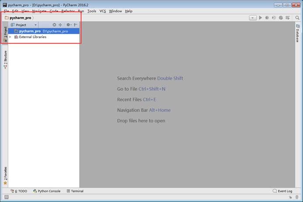Open the VCS menu
The height and width of the screenshot is (202, 303).
point(102,11)
